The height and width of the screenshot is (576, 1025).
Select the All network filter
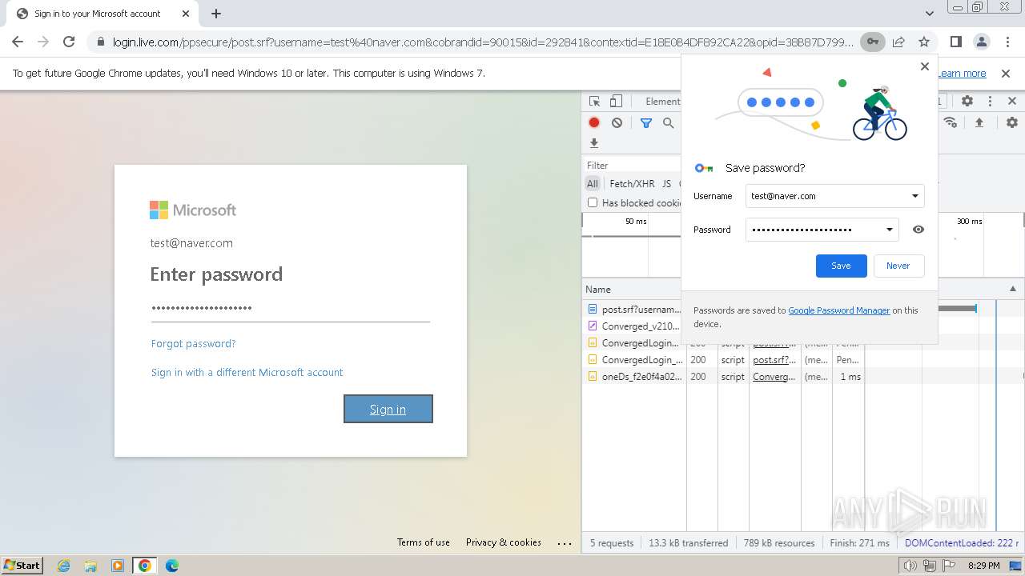593,183
